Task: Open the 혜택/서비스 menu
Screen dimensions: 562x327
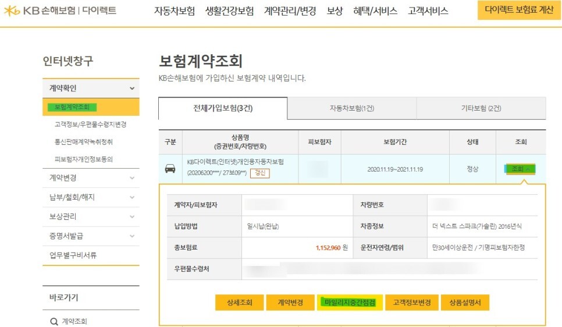Action: pos(375,11)
